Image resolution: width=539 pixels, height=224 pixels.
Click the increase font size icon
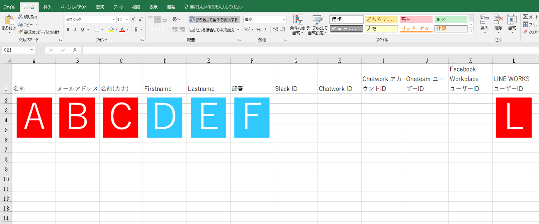133,19
